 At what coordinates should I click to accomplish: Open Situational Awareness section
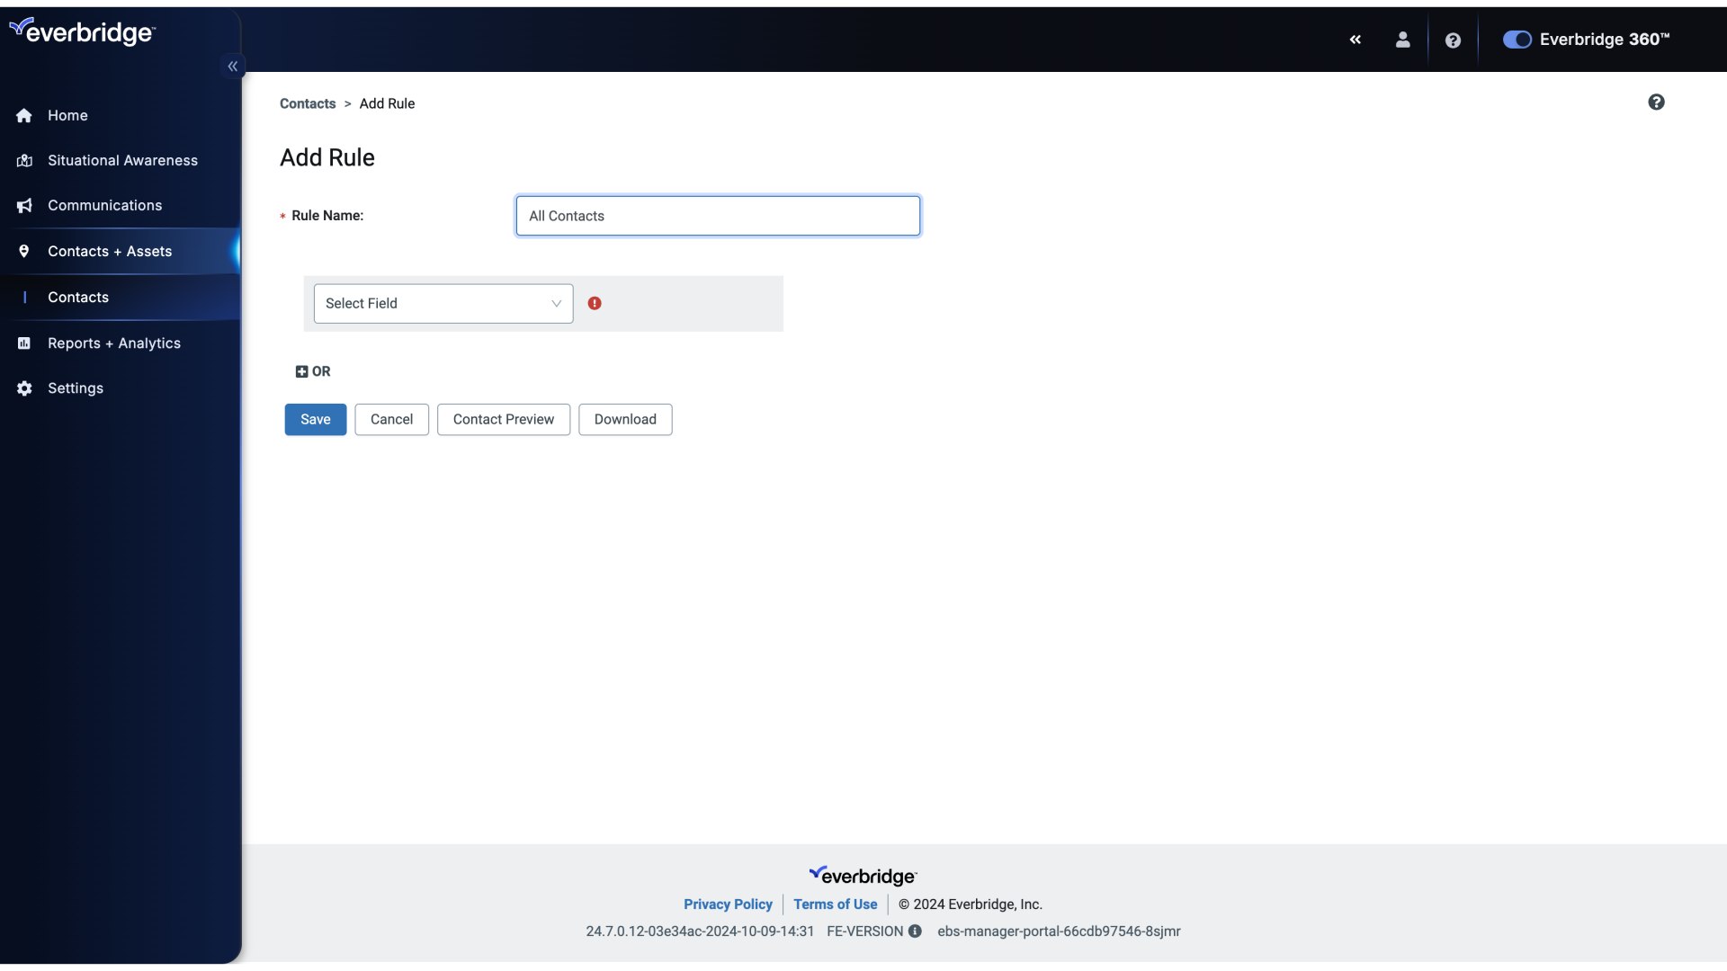point(122,160)
